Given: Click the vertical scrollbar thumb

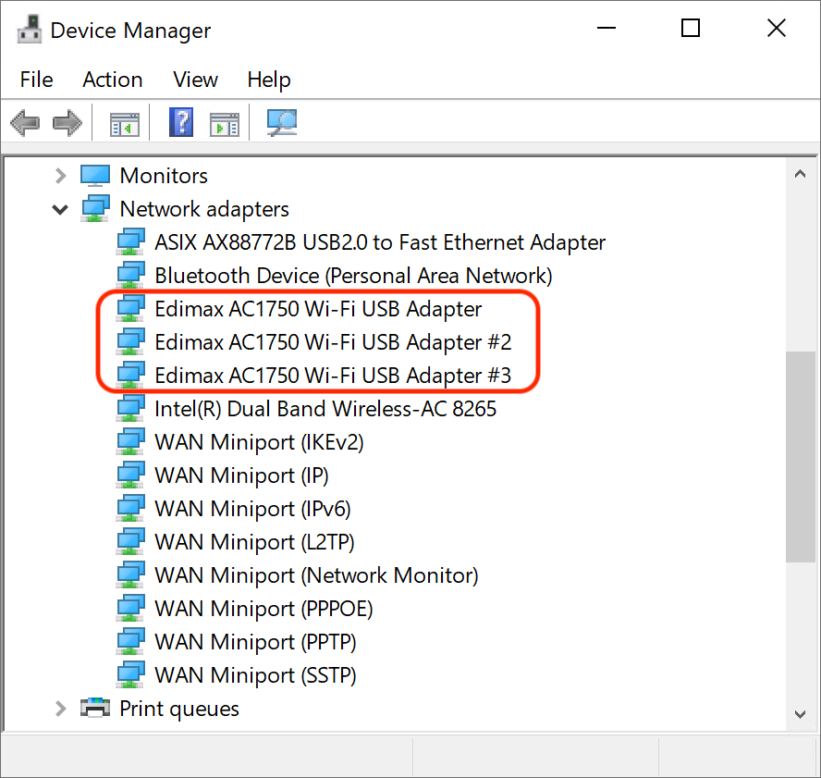Looking at the screenshot, I should (x=800, y=456).
